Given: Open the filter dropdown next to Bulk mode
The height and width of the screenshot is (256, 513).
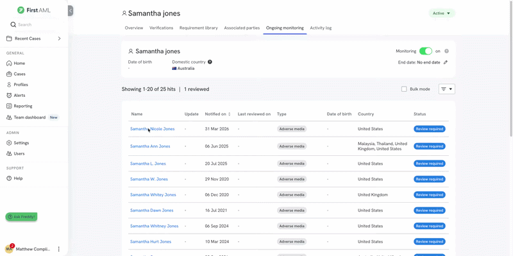Looking at the screenshot, I should pos(446,89).
